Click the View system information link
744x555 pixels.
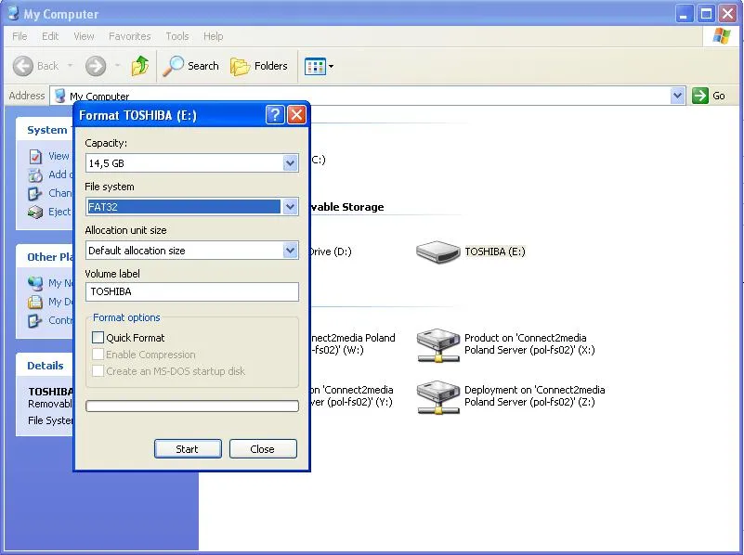pos(60,156)
